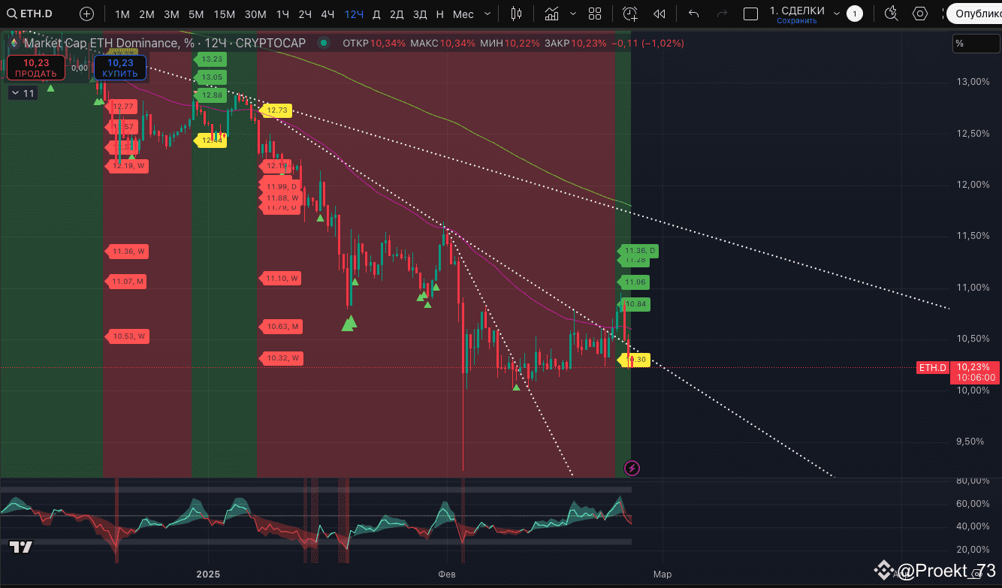Select the 5M timeframe

(x=196, y=14)
